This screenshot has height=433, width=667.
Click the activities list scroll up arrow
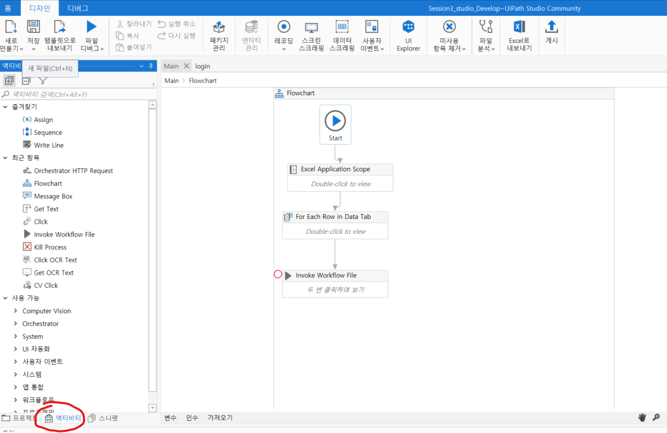[x=153, y=105]
